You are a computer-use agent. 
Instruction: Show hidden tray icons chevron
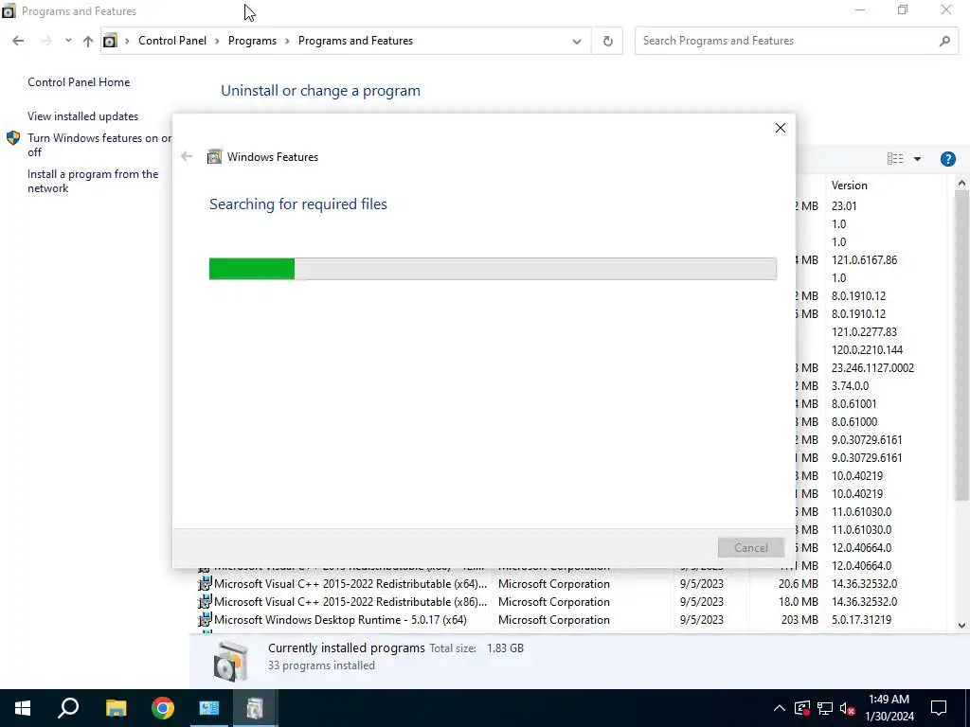pos(780,708)
